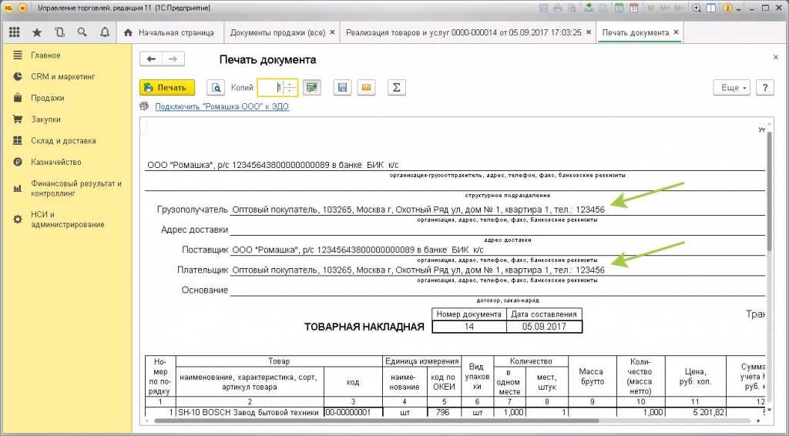Follow the Подключить "Ромашка ООО" к ЭДО link
The image size is (789, 436).
tap(222, 107)
